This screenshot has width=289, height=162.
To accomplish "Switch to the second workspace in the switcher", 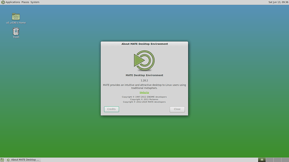I will pyautogui.click(x=270, y=160).
